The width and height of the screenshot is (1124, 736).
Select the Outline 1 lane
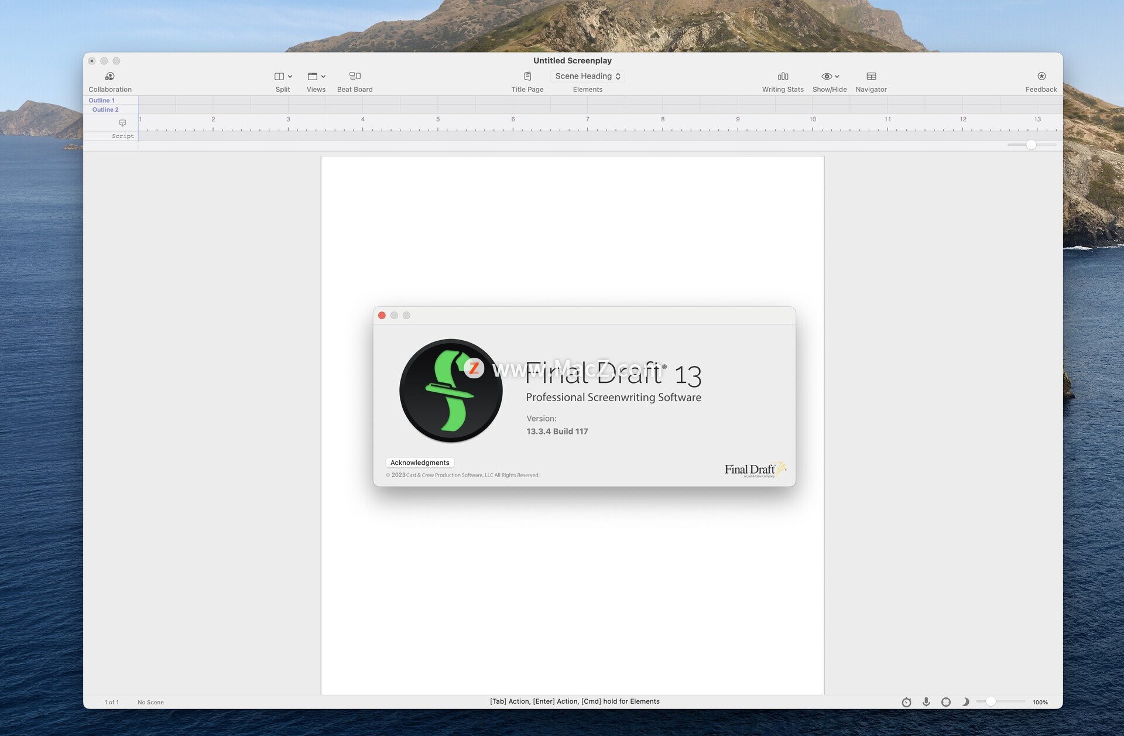pos(102,100)
